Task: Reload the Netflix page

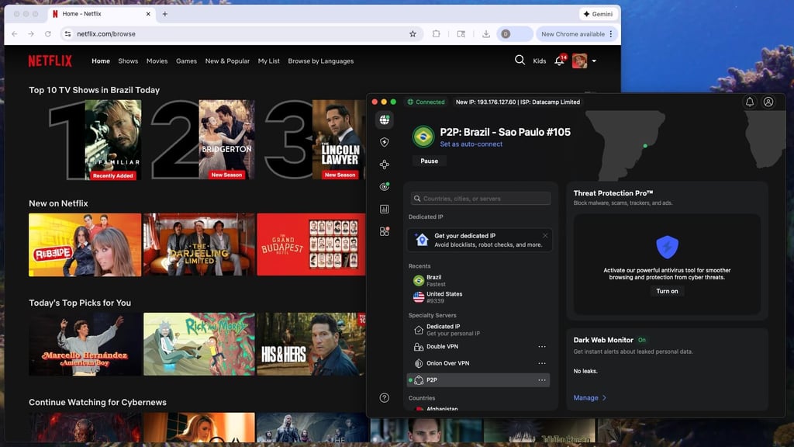Action: (x=47, y=34)
